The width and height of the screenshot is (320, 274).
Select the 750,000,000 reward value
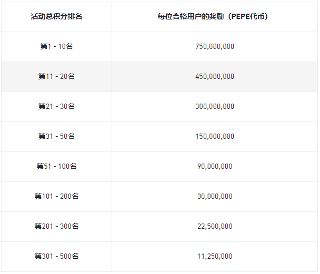(214, 46)
